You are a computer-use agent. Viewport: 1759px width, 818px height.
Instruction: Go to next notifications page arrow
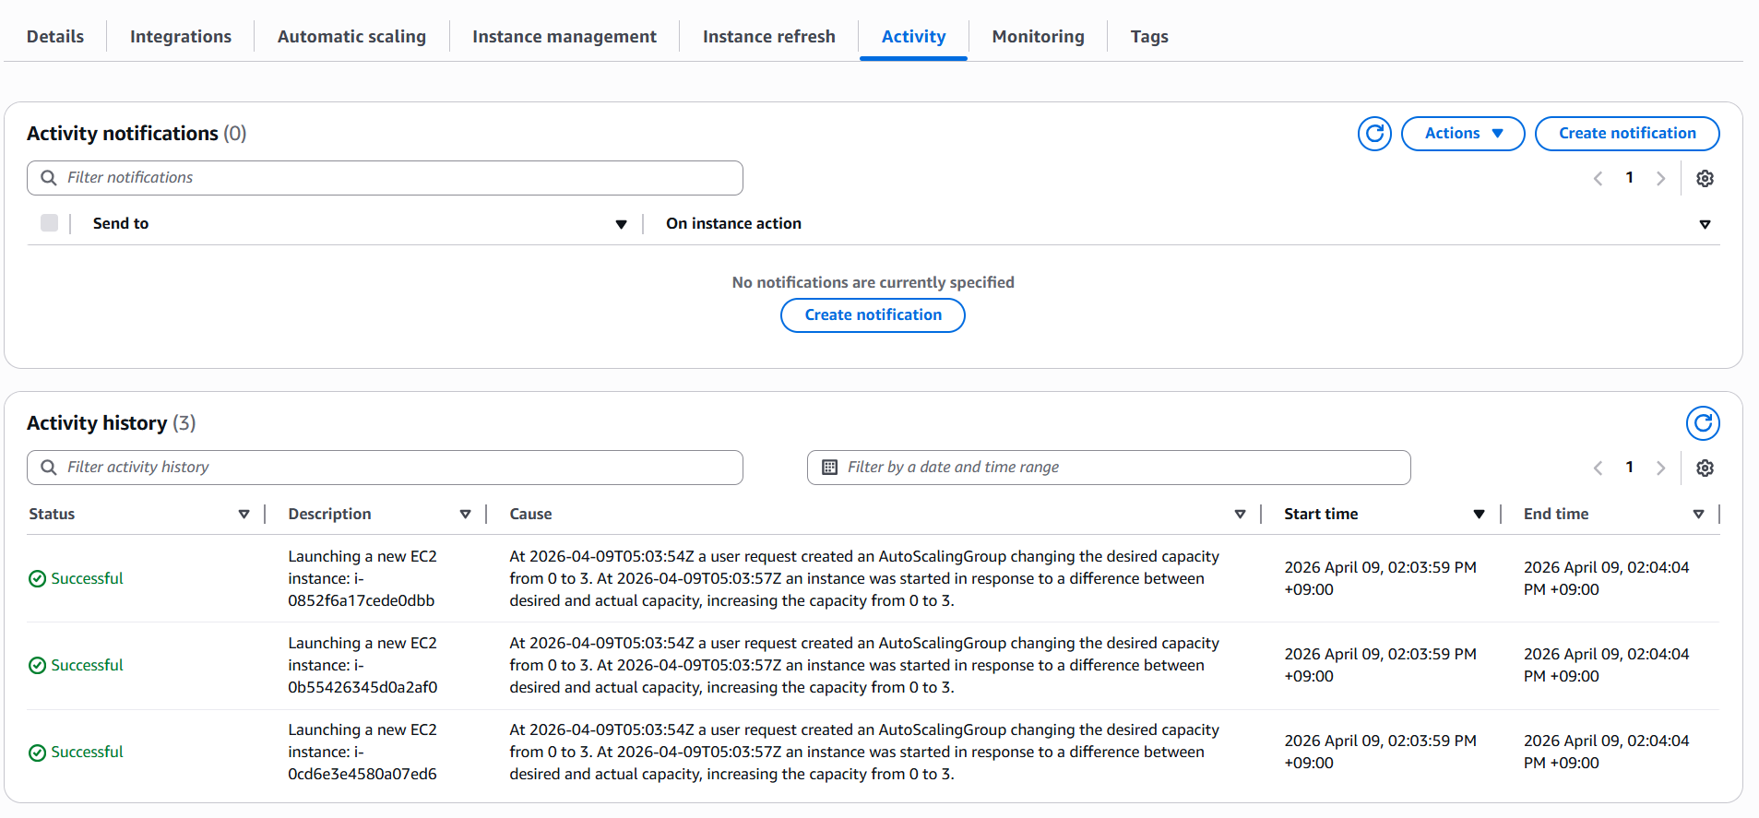[x=1660, y=178]
